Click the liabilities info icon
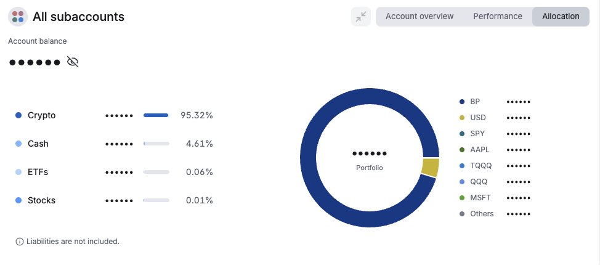This screenshot has width=600, height=265. coord(19,242)
